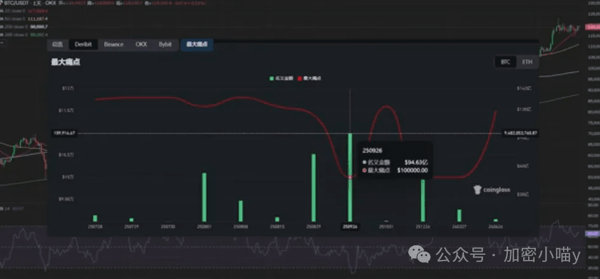Screen dimensions: 600x279
Task: Click the red line marker at 250926
Action: pos(350,177)
